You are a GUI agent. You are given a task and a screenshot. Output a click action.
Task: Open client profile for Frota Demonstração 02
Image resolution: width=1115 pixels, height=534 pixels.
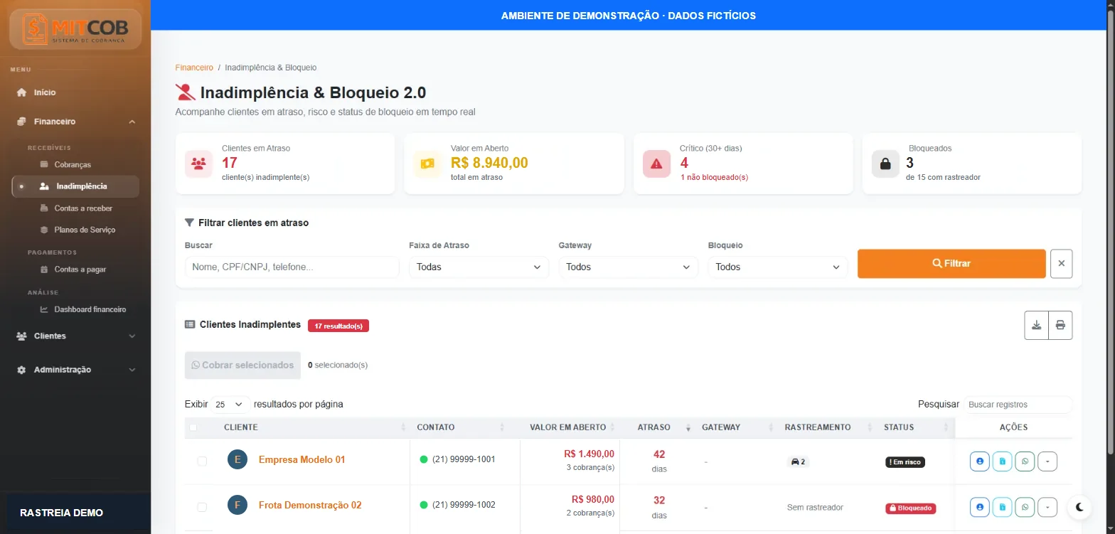[979, 507]
